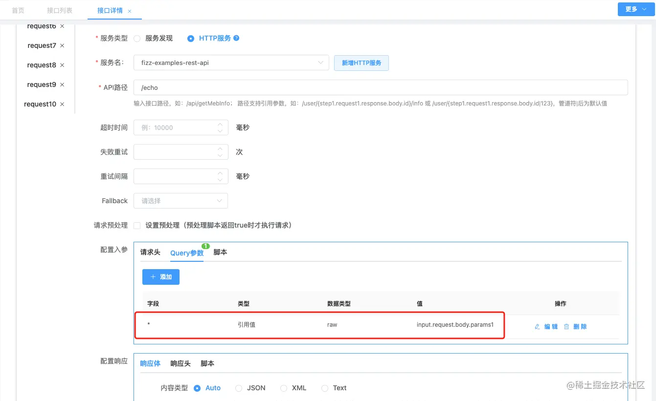Viewport: 656px width, 401px height.
Task: Click the 编辑 link in the params1 row
Action: click(x=551, y=327)
